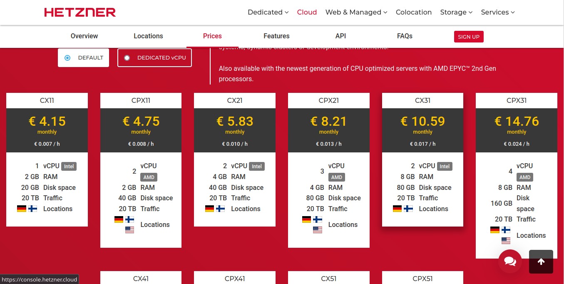Click the Finnish flag in CPX21 card
564x284 pixels.
(318, 219)
